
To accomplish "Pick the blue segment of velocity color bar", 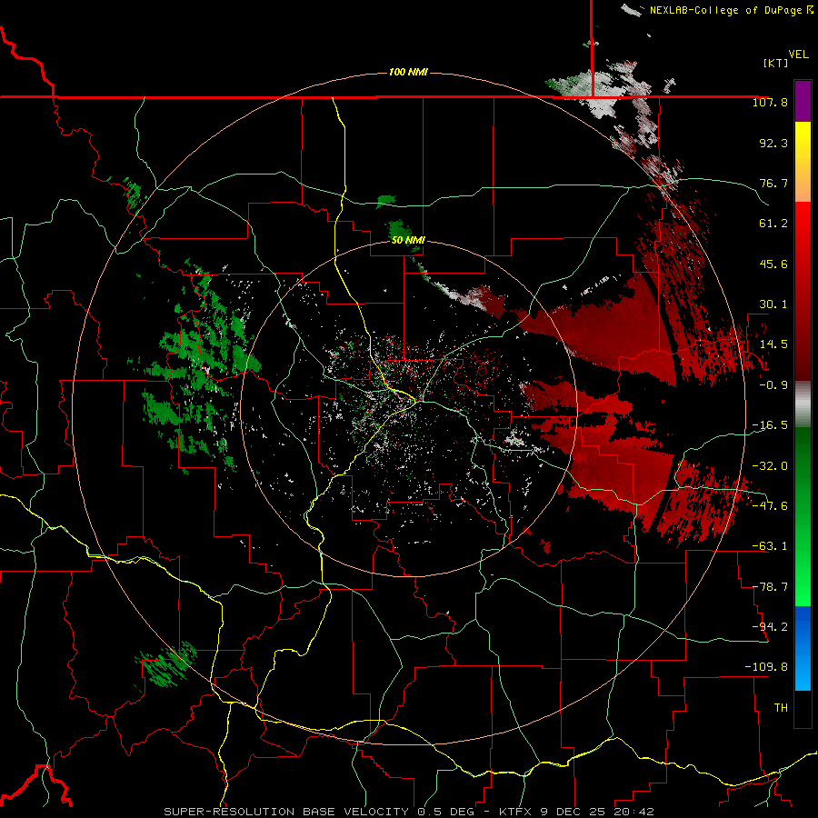I will pyautogui.click(x=803, y=648).
